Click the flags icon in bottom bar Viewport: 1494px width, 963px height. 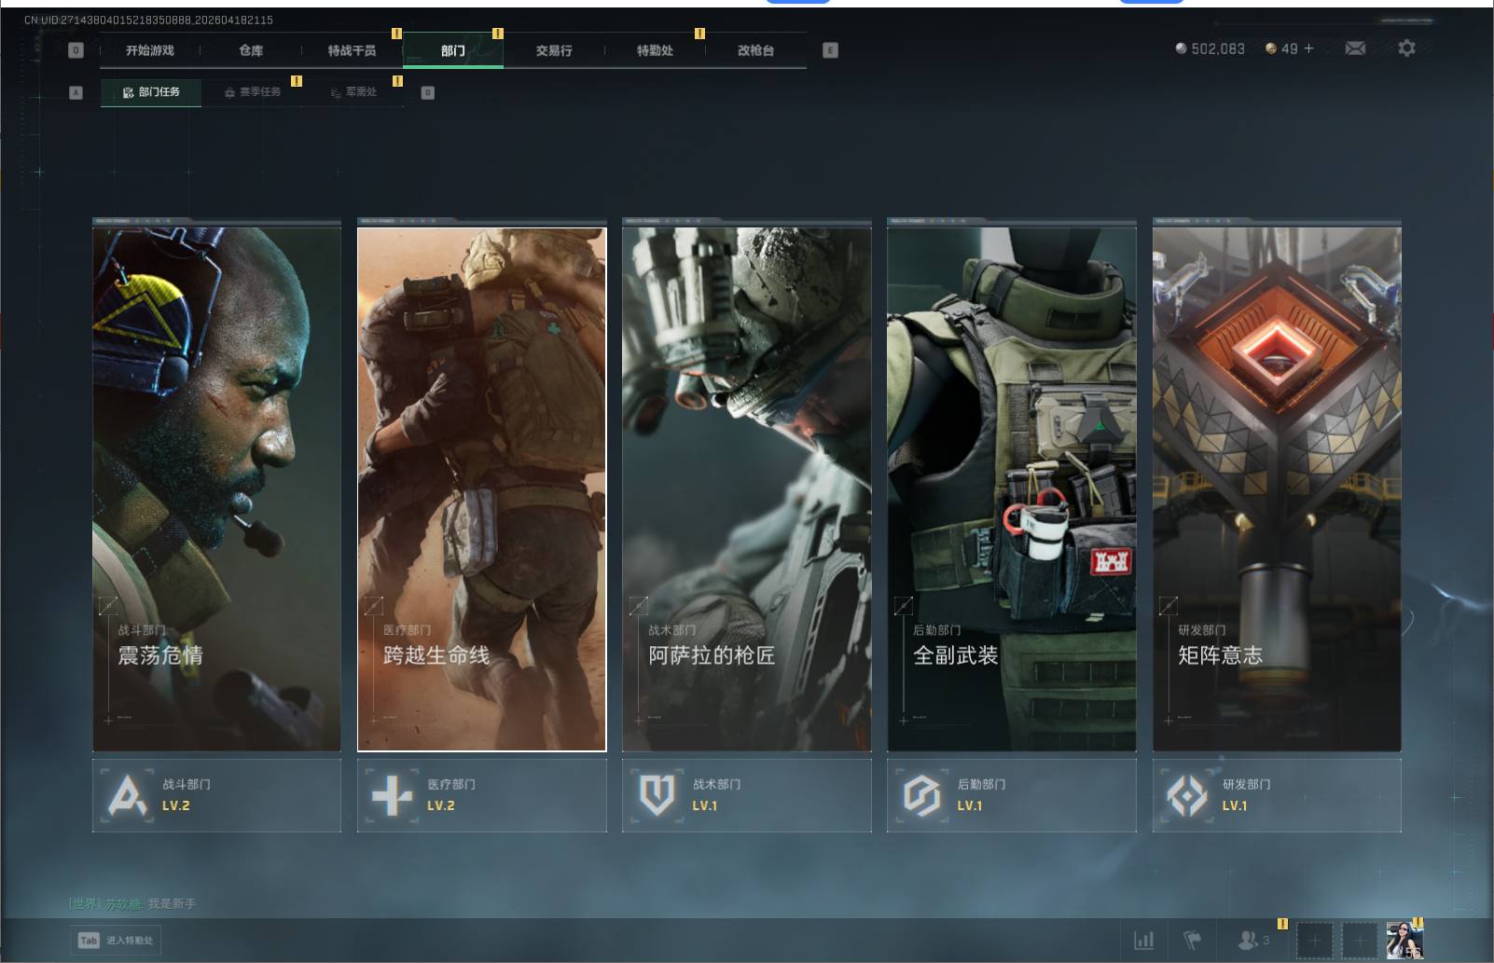point(1192,941)
